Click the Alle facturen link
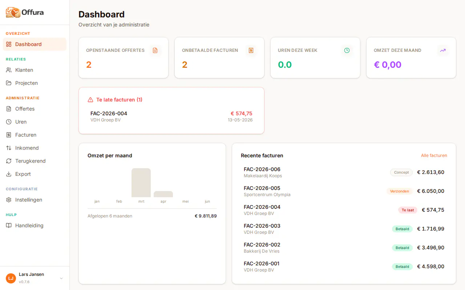The height and width of the screenshot is (290, 465). 434,156
